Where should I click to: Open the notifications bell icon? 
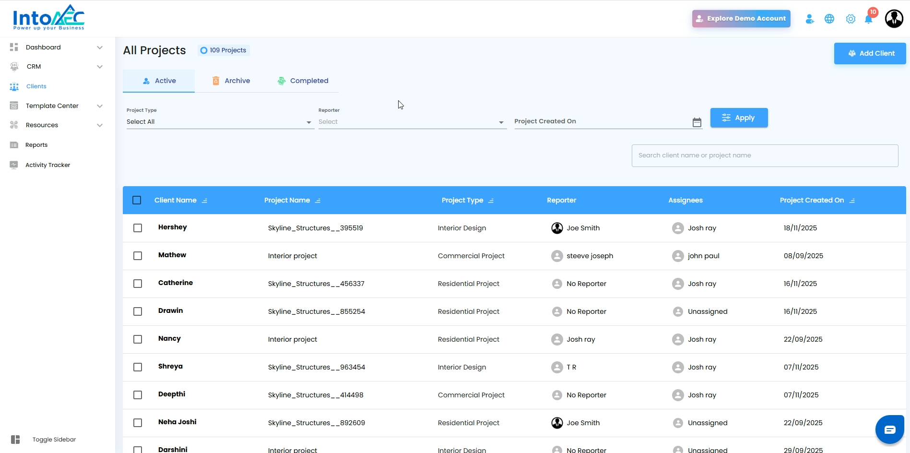pos(868,19)
